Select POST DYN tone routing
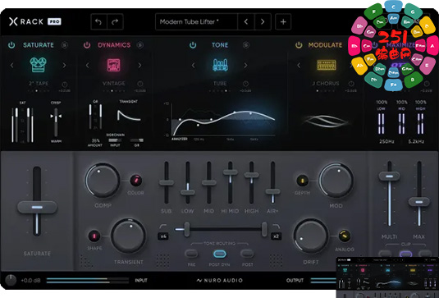 pos(220,254)
